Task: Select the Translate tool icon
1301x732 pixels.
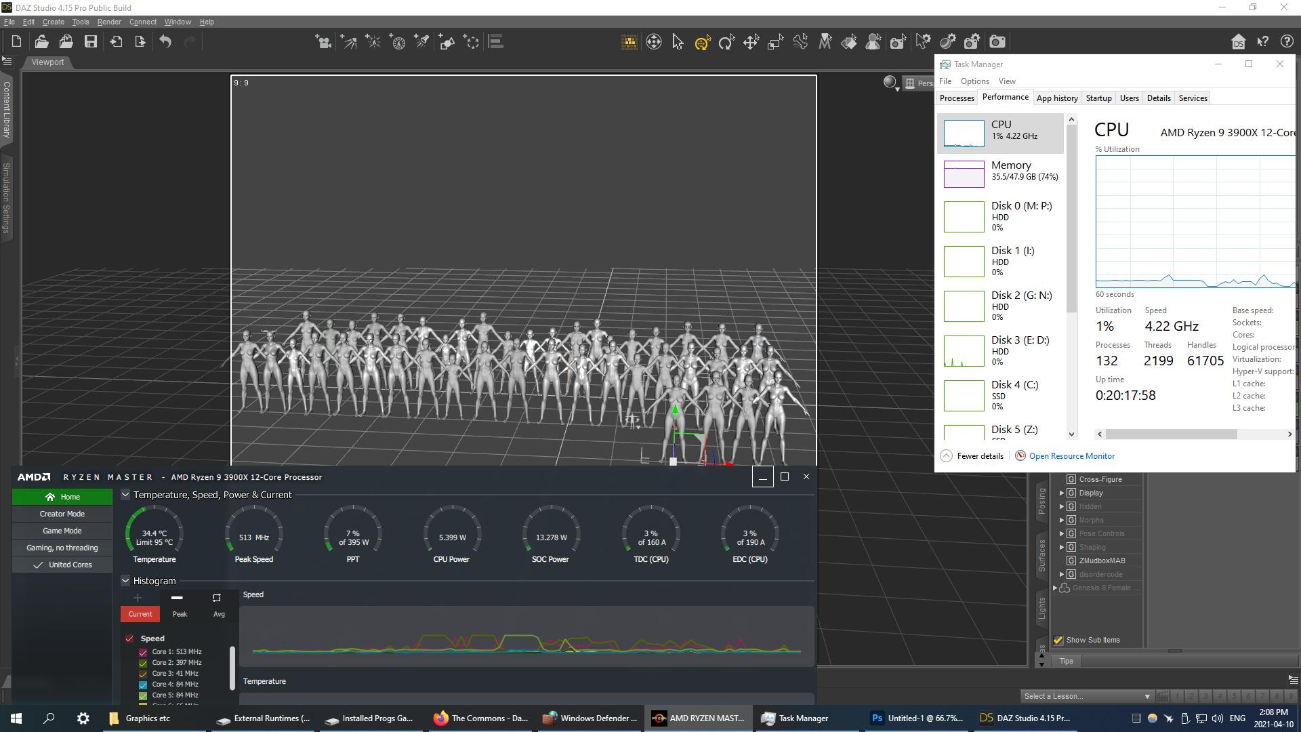Action: click(751, 42)
